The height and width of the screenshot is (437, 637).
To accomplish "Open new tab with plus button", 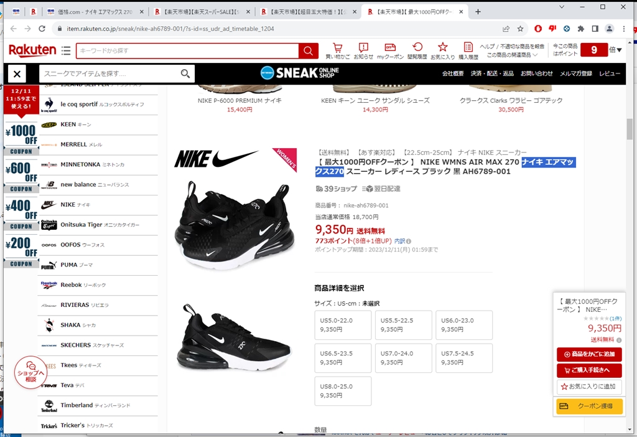I will [x=478, y=12].
